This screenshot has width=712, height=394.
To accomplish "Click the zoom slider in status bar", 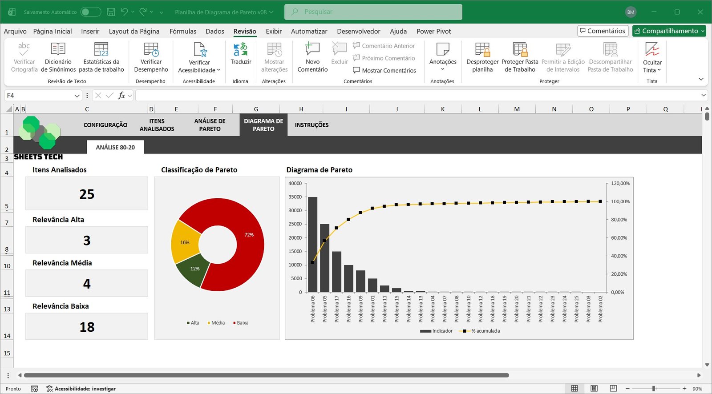I will click(654, 389).
